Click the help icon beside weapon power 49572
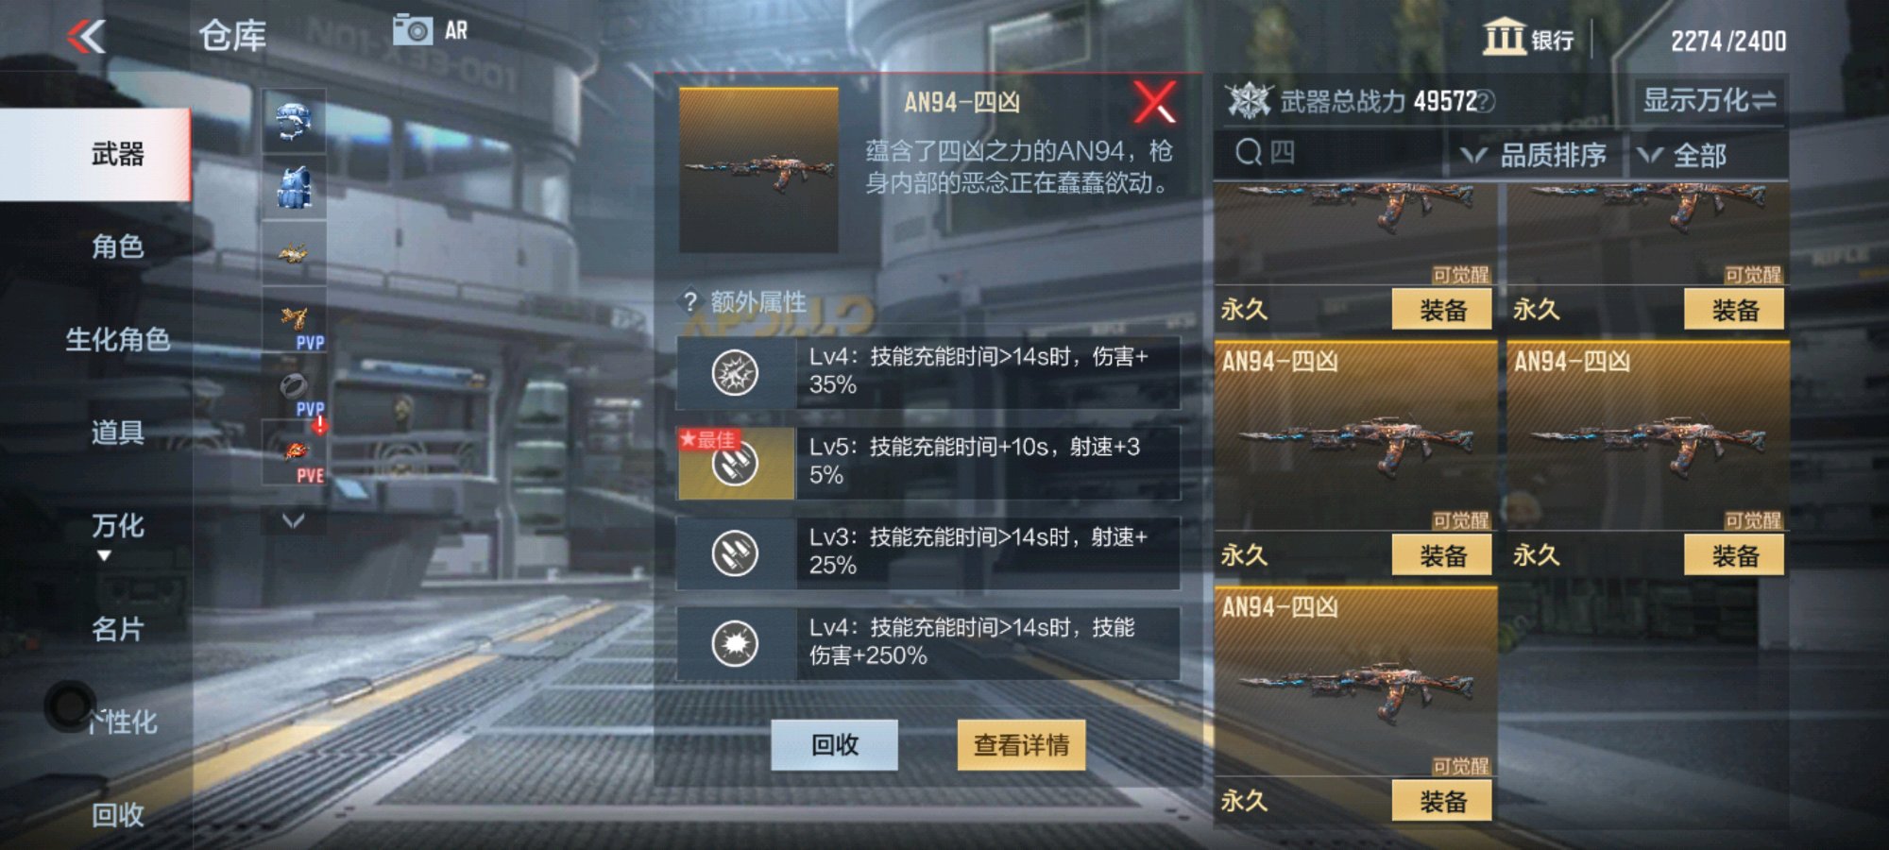 (1486, 101)
